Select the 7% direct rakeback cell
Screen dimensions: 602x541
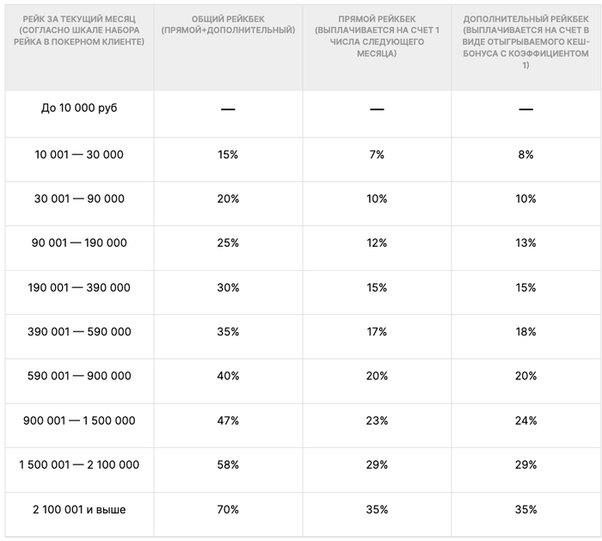coord(377,155)
